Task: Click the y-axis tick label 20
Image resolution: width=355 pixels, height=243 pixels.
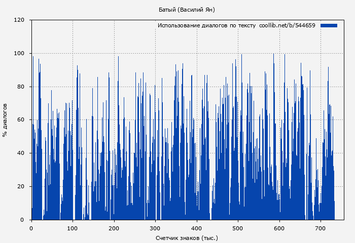Action: tap(21, 186)
